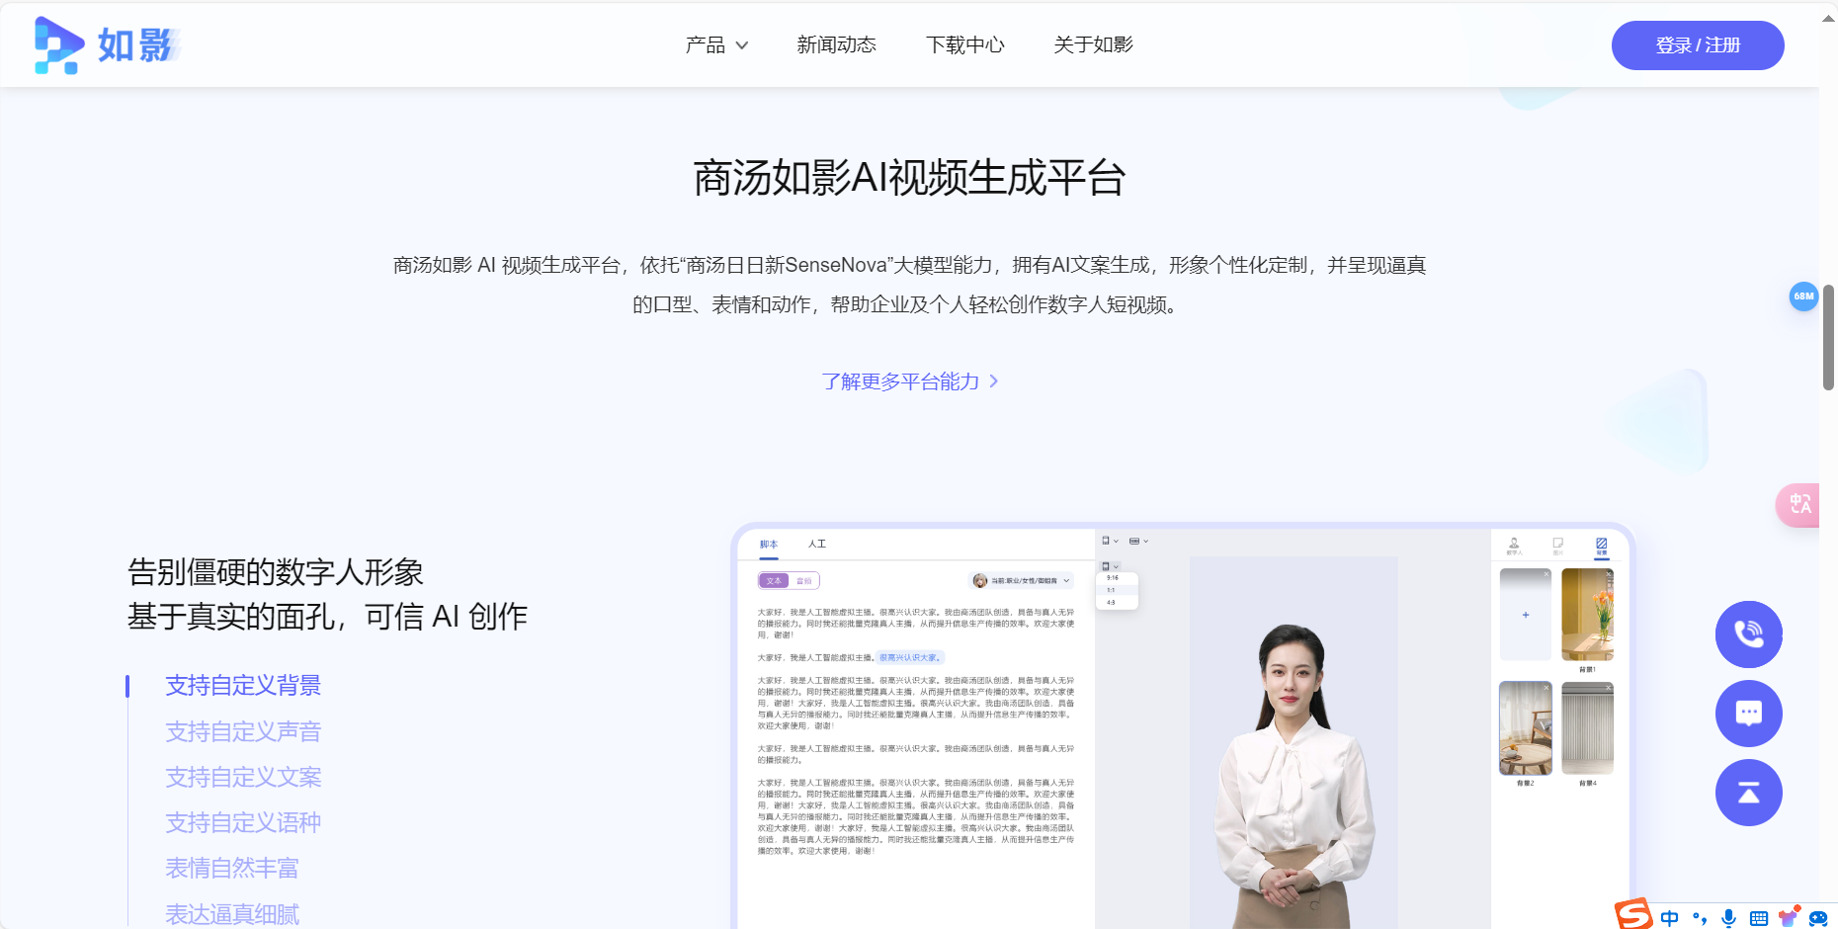The width and height of the screenshot is (1838, 929).
Task: Select the 1:1 aspect ratio option
Action: pos(1111,589)
